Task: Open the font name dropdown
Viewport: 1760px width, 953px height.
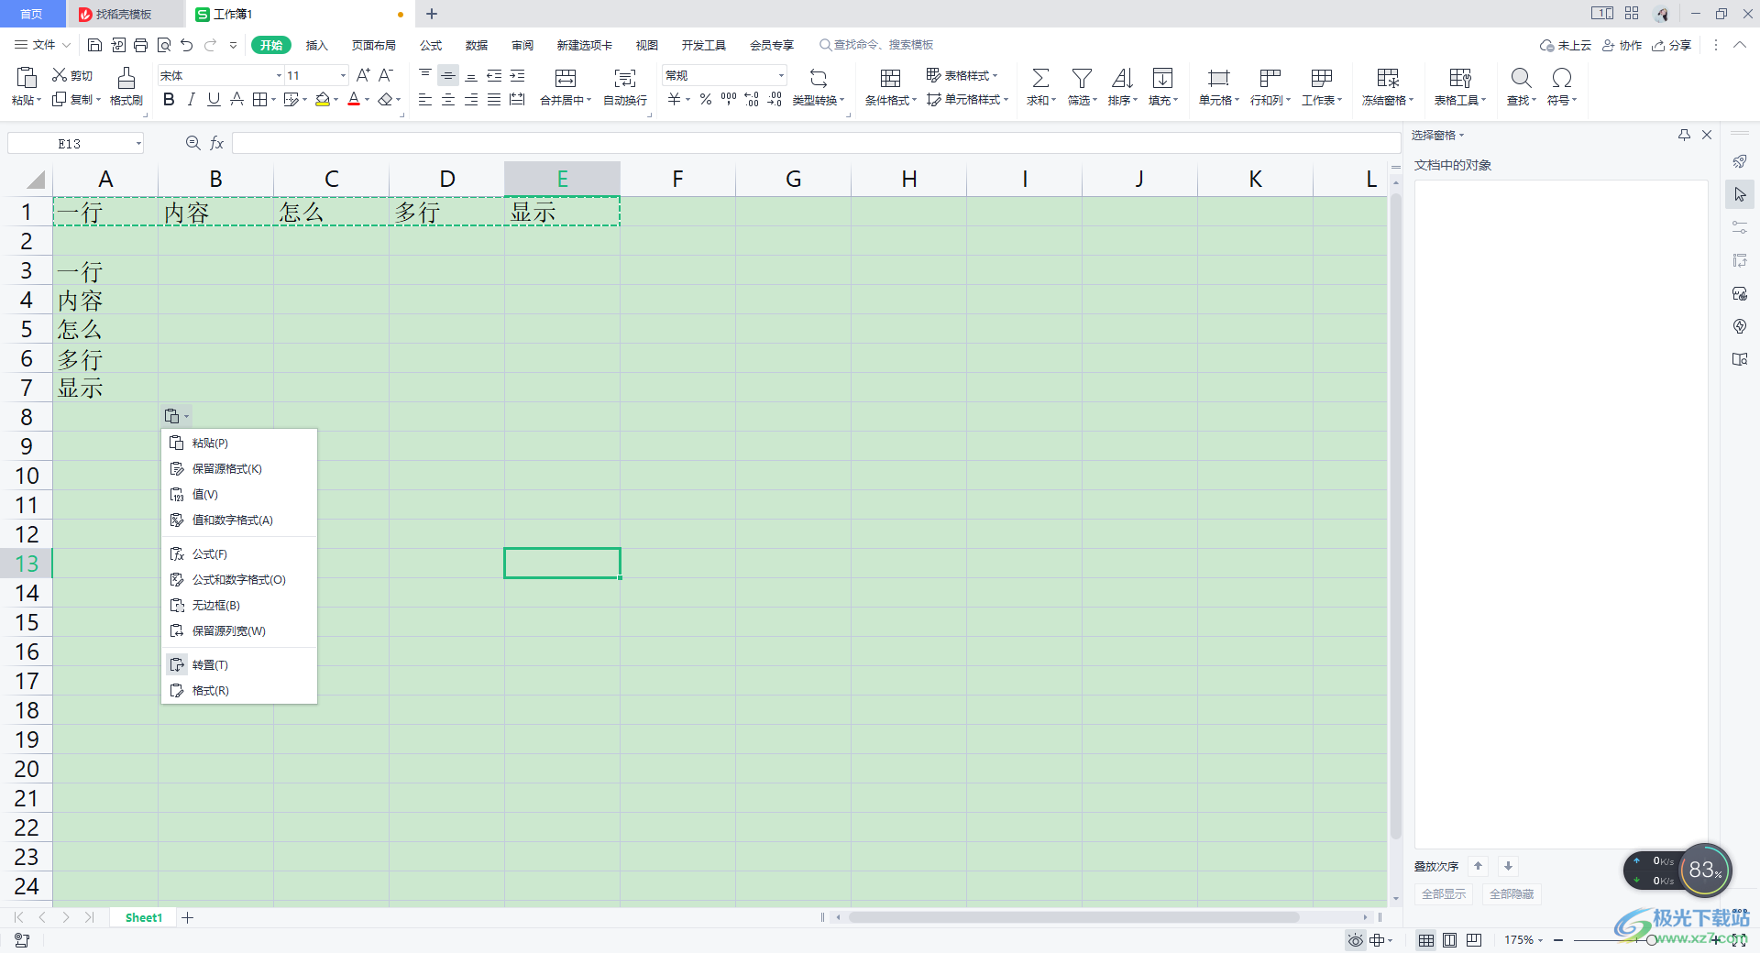Action: 279,76
